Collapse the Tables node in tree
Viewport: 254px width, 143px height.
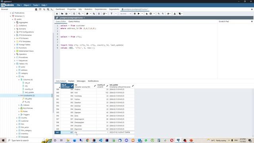[15, 64]
